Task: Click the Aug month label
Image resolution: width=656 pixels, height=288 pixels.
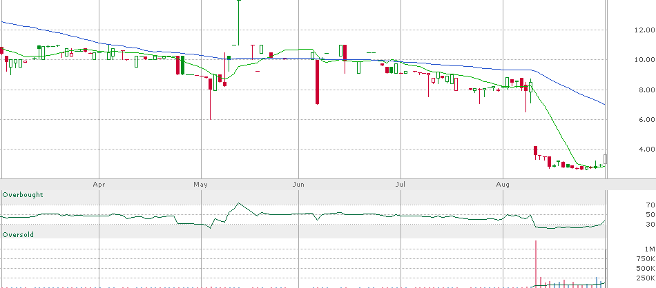Action: 503,184
